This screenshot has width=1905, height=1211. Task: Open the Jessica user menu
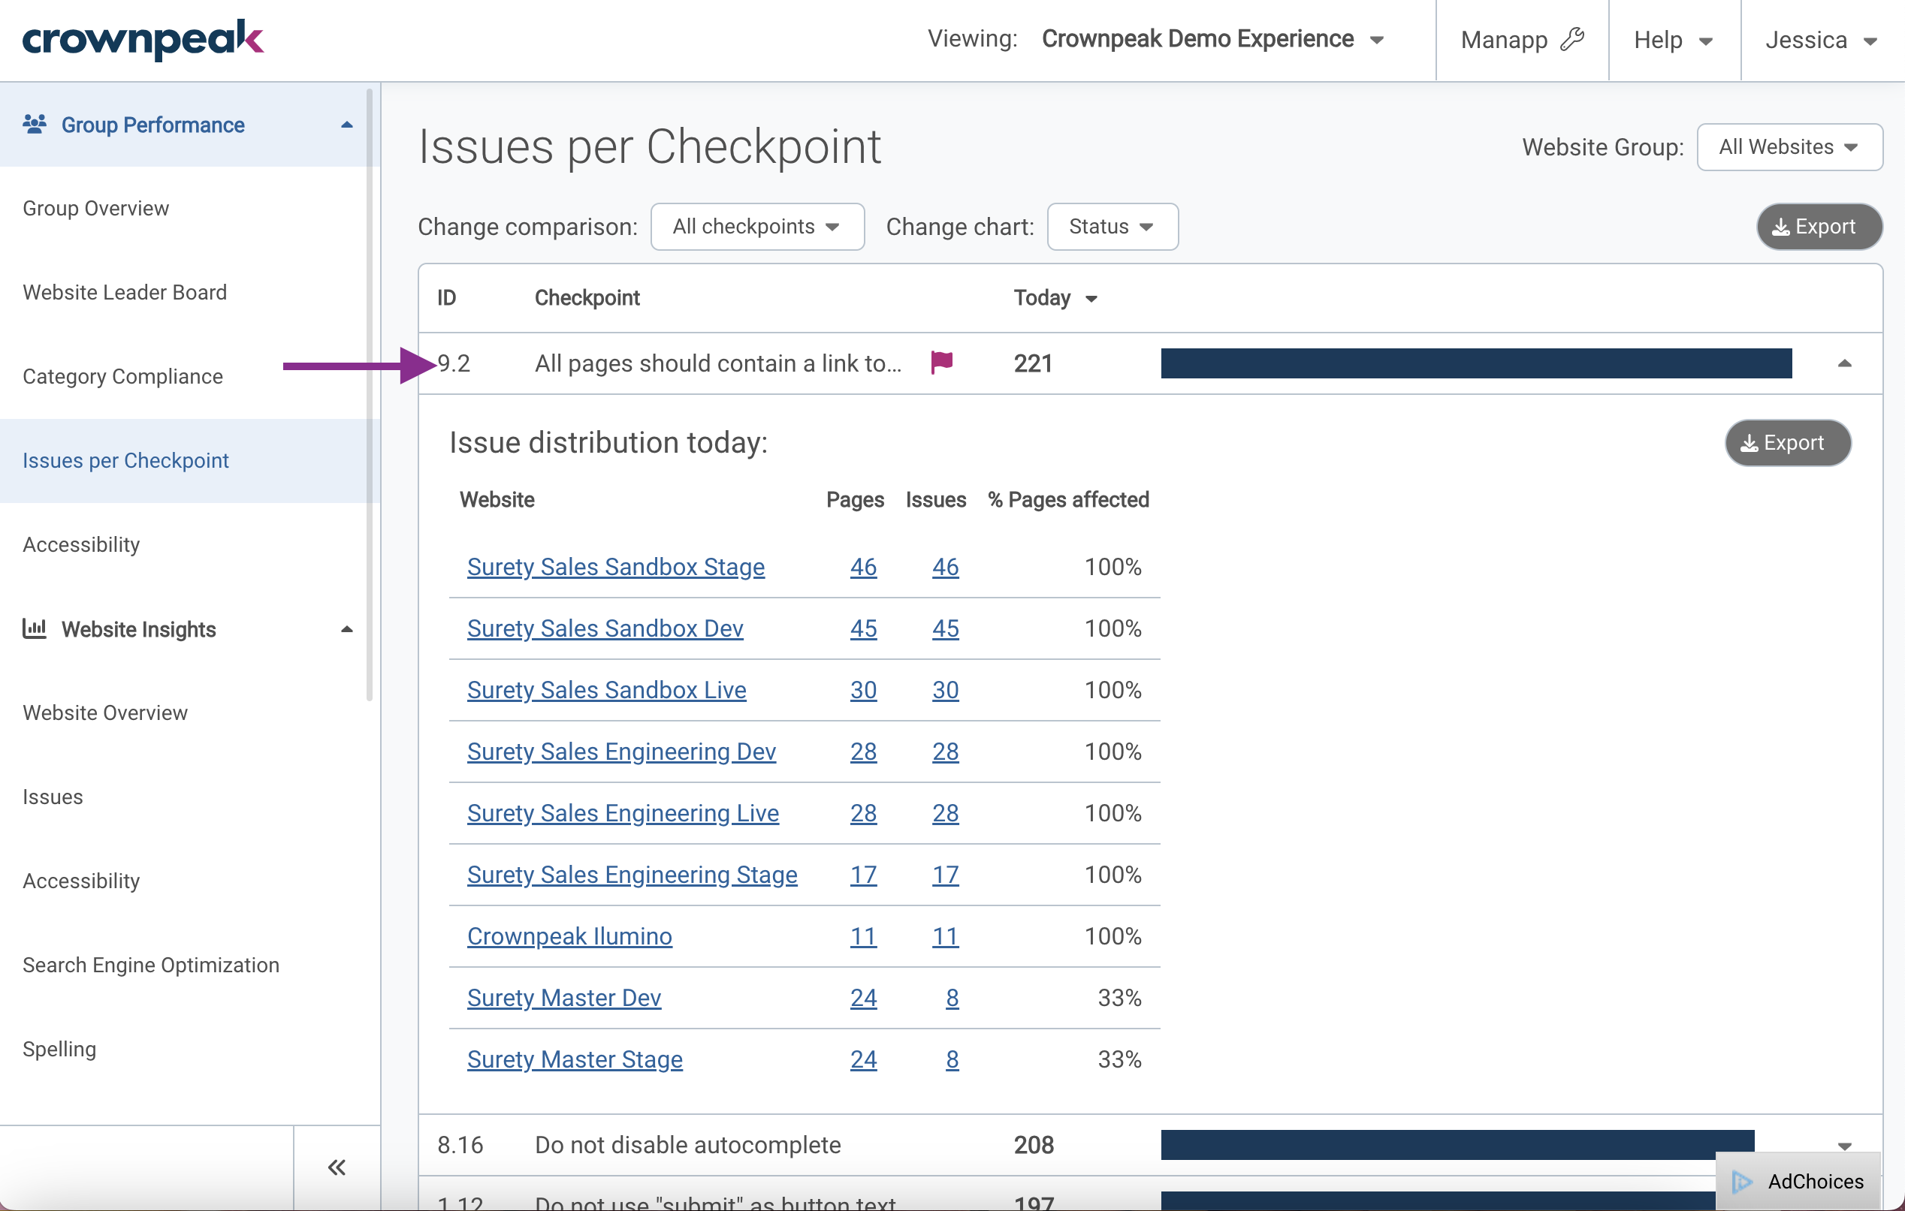[1821, 40]
